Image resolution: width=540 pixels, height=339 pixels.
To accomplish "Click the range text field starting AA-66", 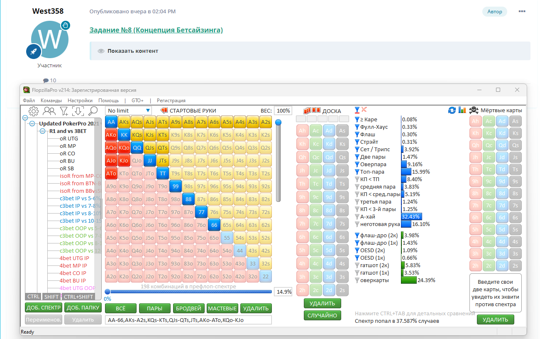I will click(x=188, y=320).
